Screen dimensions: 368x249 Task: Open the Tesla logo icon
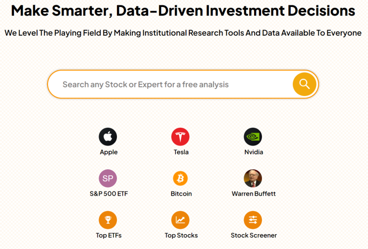tap(180, 137)
